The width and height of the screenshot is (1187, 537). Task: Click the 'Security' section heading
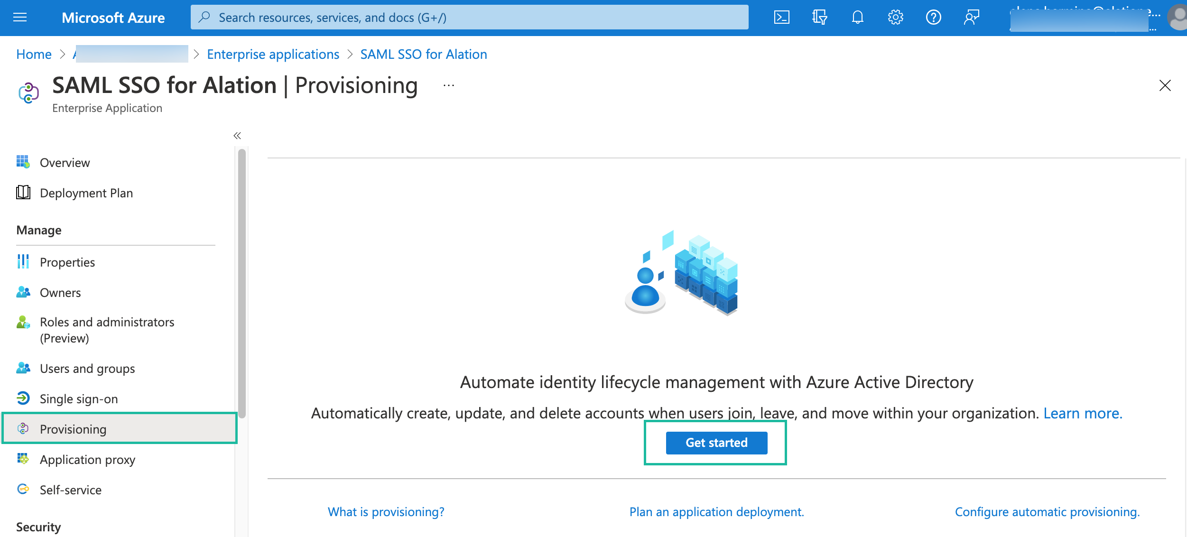(38, 527)
